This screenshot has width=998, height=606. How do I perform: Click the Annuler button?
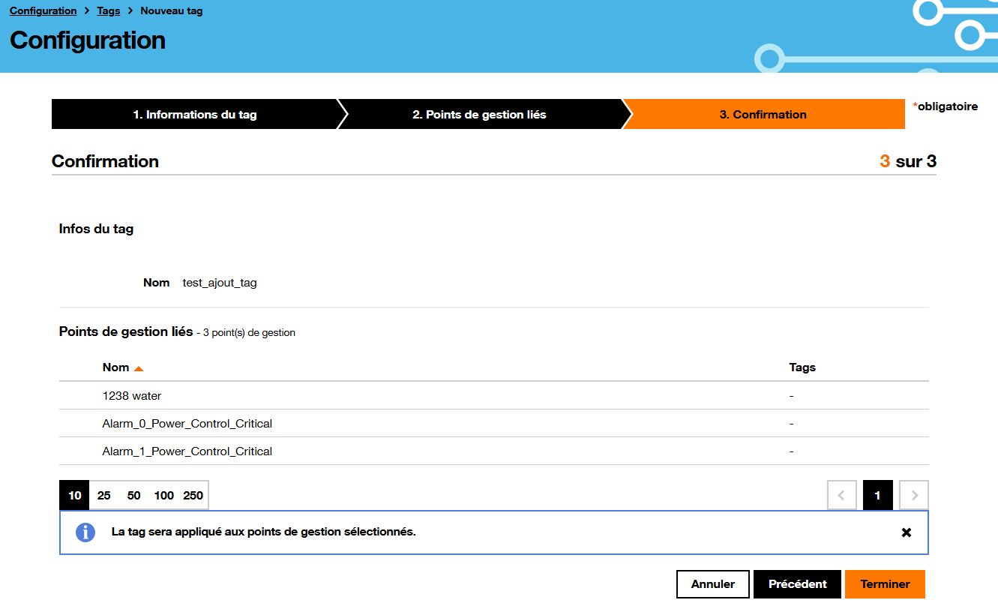coord(712,583)
